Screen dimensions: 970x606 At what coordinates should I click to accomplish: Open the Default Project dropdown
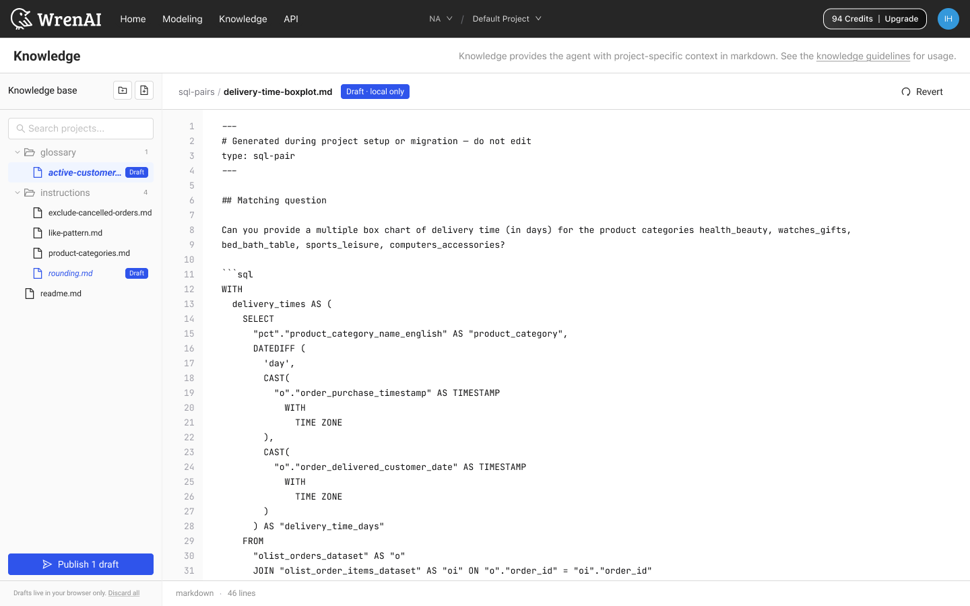tap(507, 19)
